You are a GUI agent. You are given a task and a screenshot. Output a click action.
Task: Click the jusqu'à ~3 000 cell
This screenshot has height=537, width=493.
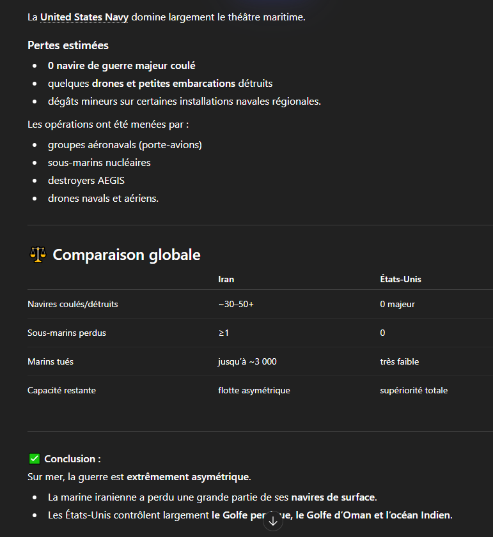pos(247,361)
